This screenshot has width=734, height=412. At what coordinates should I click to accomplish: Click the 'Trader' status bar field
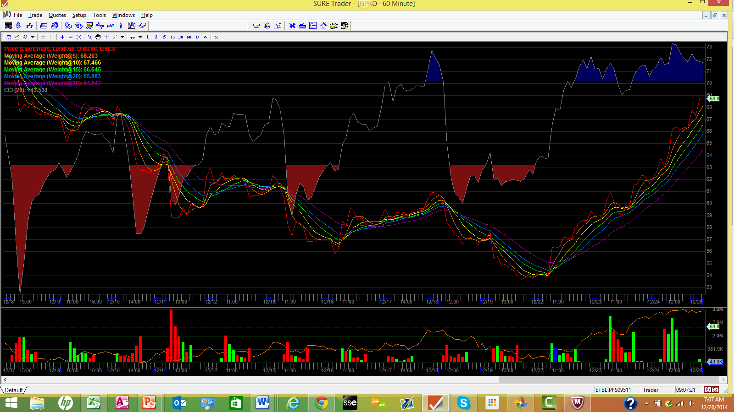(x=657, y=390)
